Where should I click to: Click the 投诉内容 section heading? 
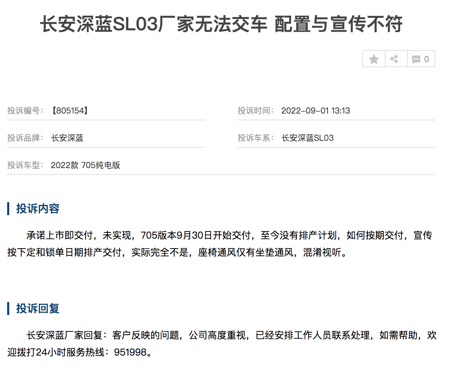coord(38,209)
